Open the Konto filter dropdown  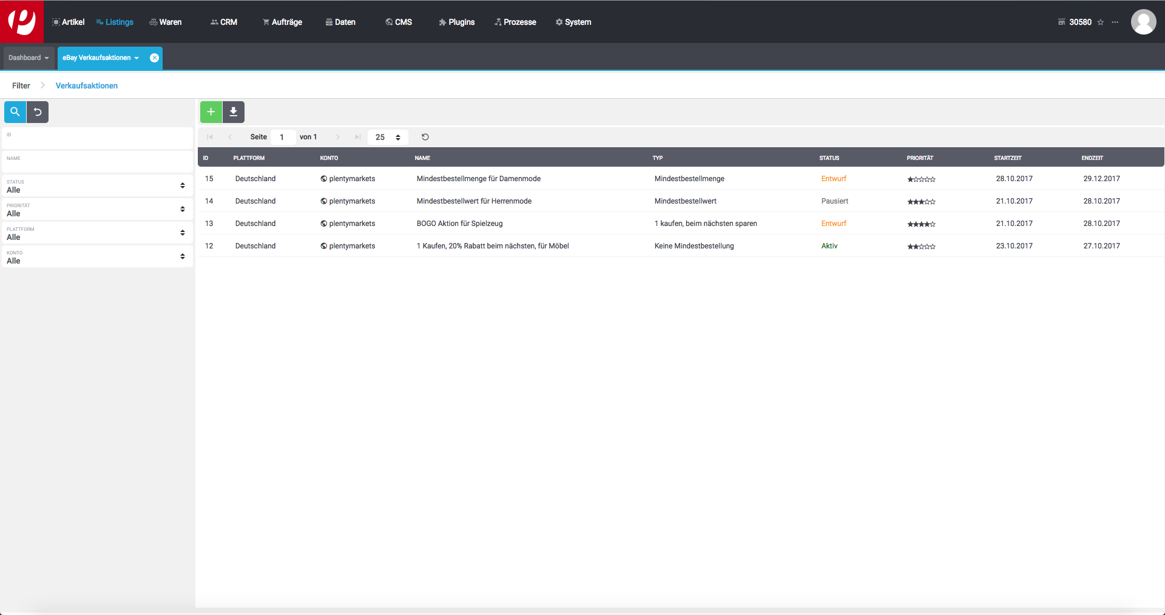pos(98,256)
